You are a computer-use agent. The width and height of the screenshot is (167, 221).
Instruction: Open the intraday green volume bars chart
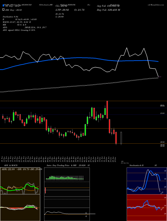65,178
